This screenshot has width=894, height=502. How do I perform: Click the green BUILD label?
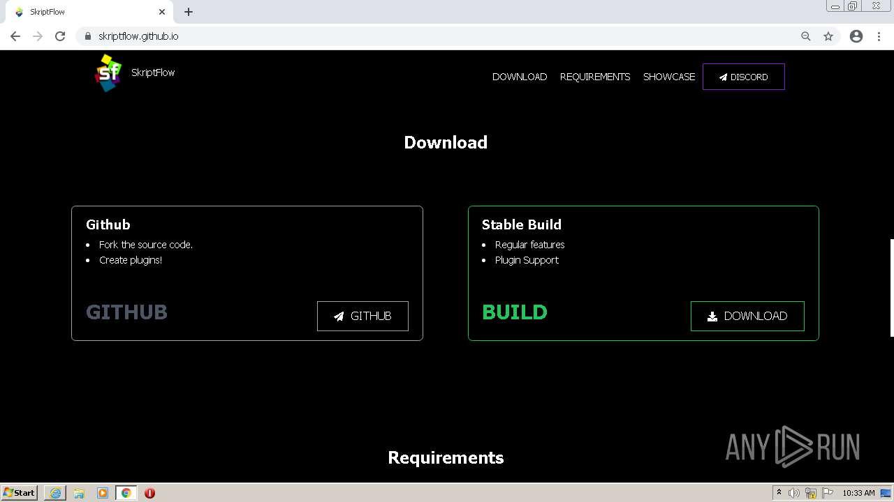[x=515, y=312]
